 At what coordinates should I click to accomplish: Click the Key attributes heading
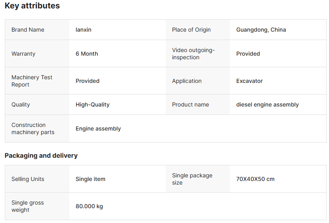coord(32,6)
